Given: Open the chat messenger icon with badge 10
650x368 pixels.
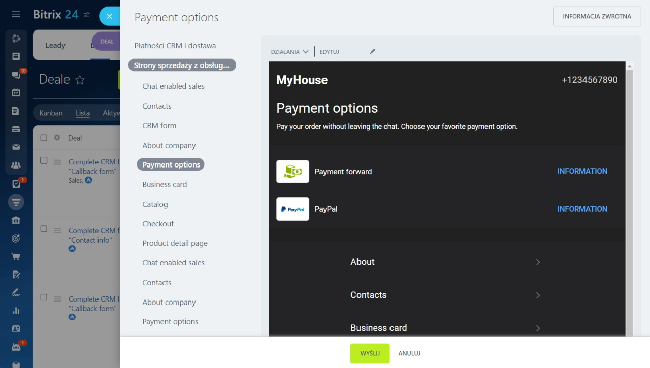Looking at the screenshot, I should click(16, 75).
